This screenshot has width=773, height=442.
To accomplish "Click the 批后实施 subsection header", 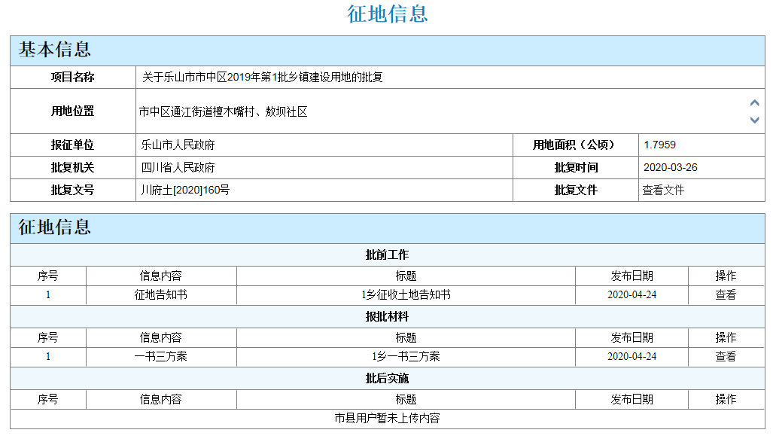I will click(x=387, y=378).
